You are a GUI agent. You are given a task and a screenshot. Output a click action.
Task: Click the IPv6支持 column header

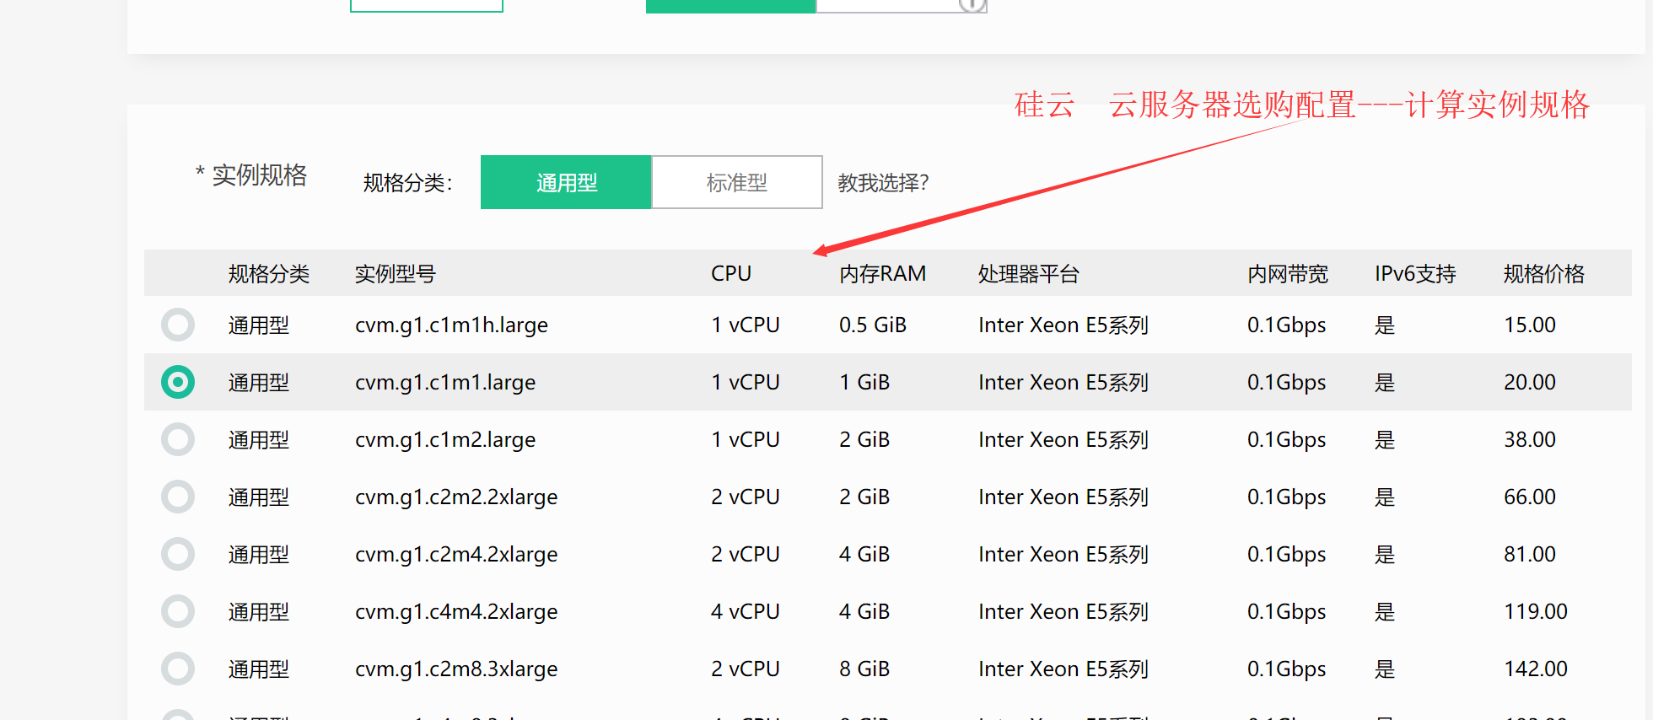[1415, 274]
